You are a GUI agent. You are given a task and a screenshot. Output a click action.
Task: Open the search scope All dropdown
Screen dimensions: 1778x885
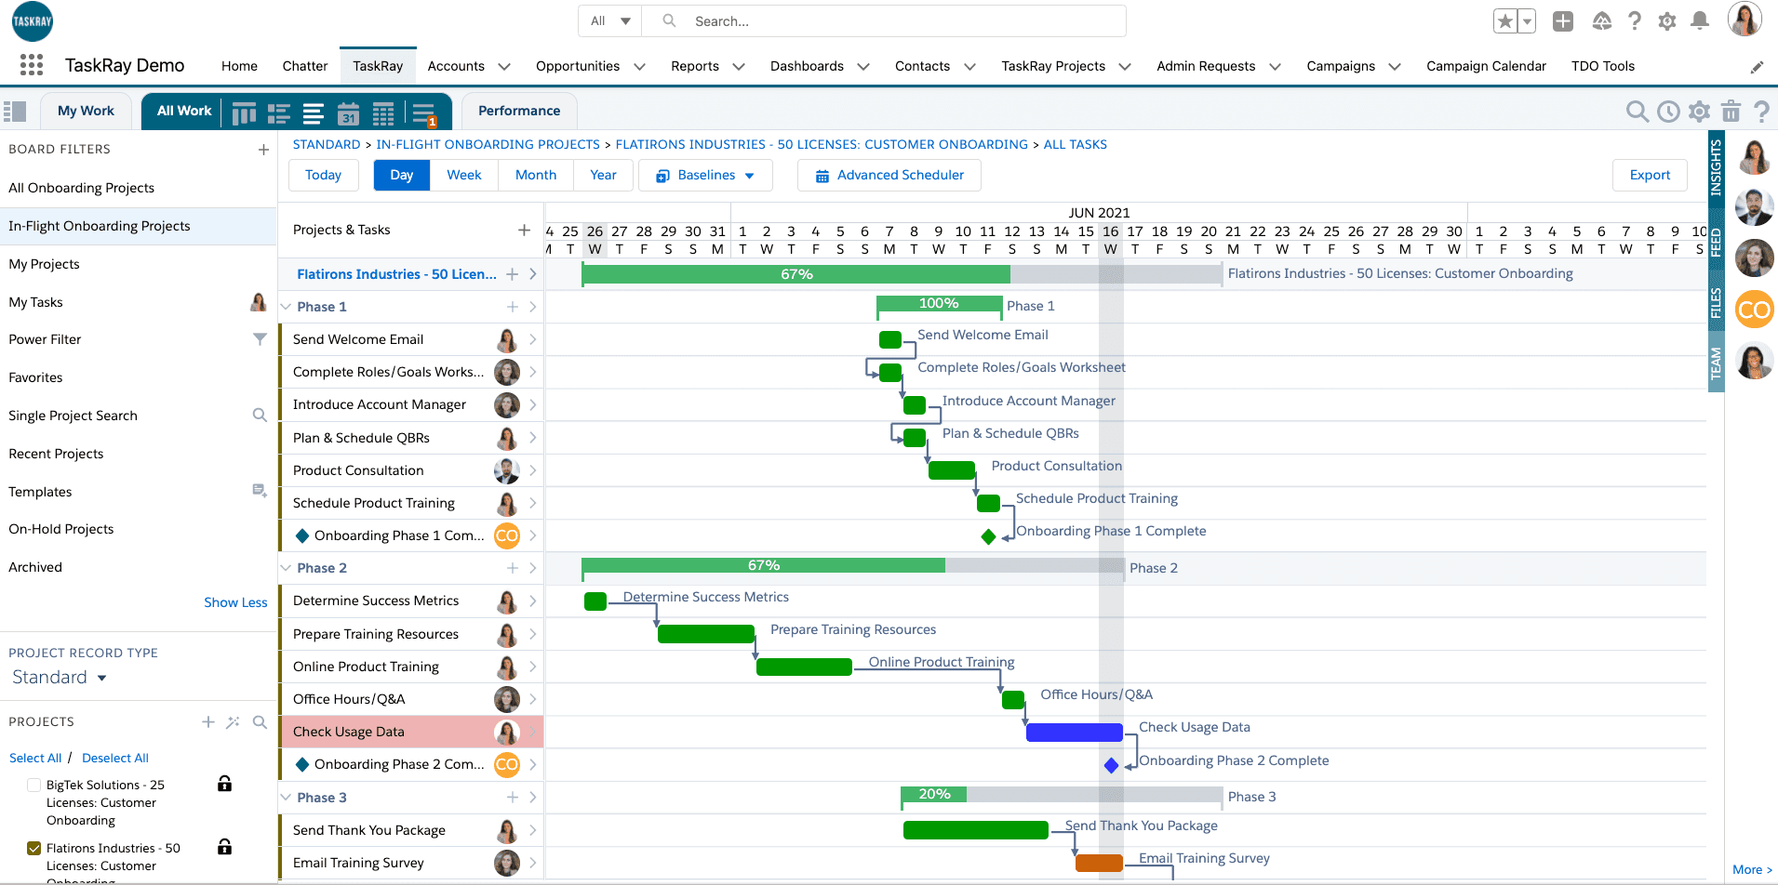click(x=610, y=20)
